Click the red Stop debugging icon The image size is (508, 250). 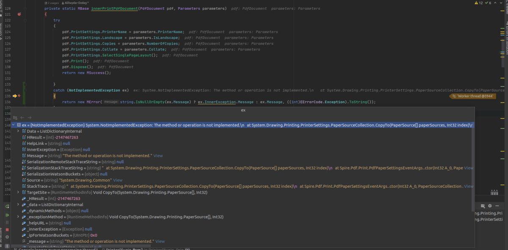click(x=7, y=229)
